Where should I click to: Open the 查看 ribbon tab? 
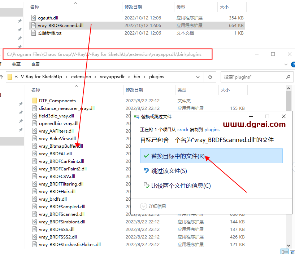point(35,64)
